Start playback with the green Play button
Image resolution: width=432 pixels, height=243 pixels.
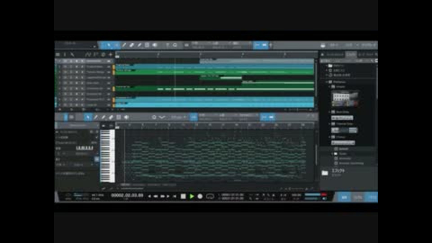point(192,197)
